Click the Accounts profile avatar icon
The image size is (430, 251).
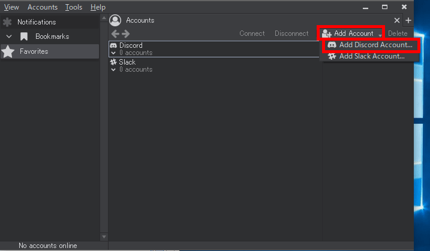(115, 20)
